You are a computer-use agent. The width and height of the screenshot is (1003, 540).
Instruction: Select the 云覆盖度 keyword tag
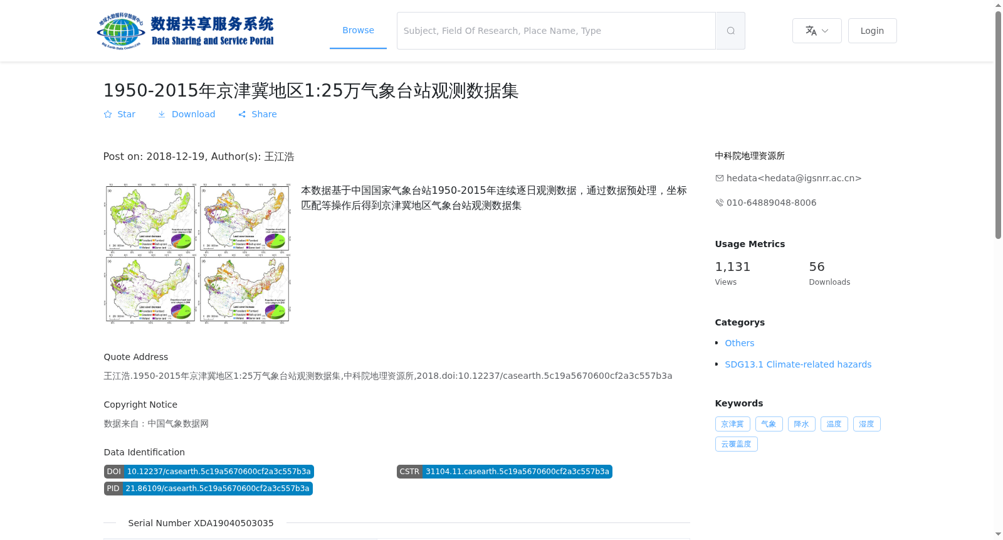click(736, 444)
